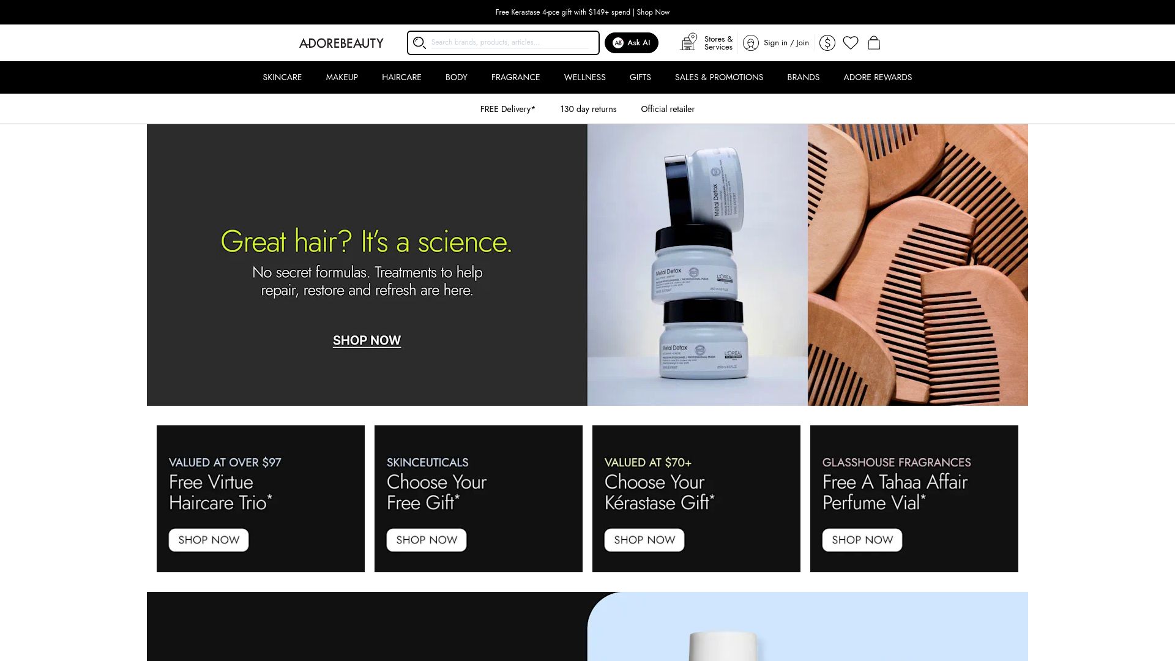Screen dimensions: 1175x661
Task: Click 'Free Virtue Haircare Trio*' heading
Action: (220, 492)
